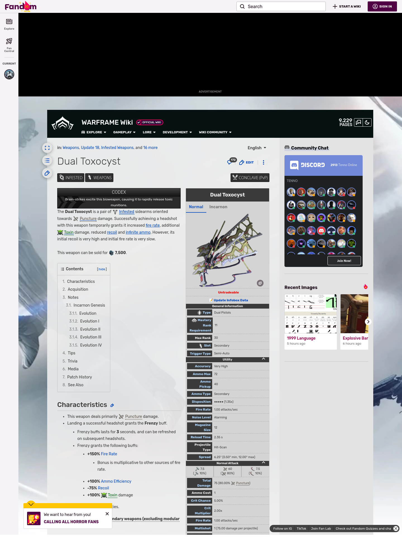
Task: Open the wiki discussions icon beside page count
Action: point(358,122)
